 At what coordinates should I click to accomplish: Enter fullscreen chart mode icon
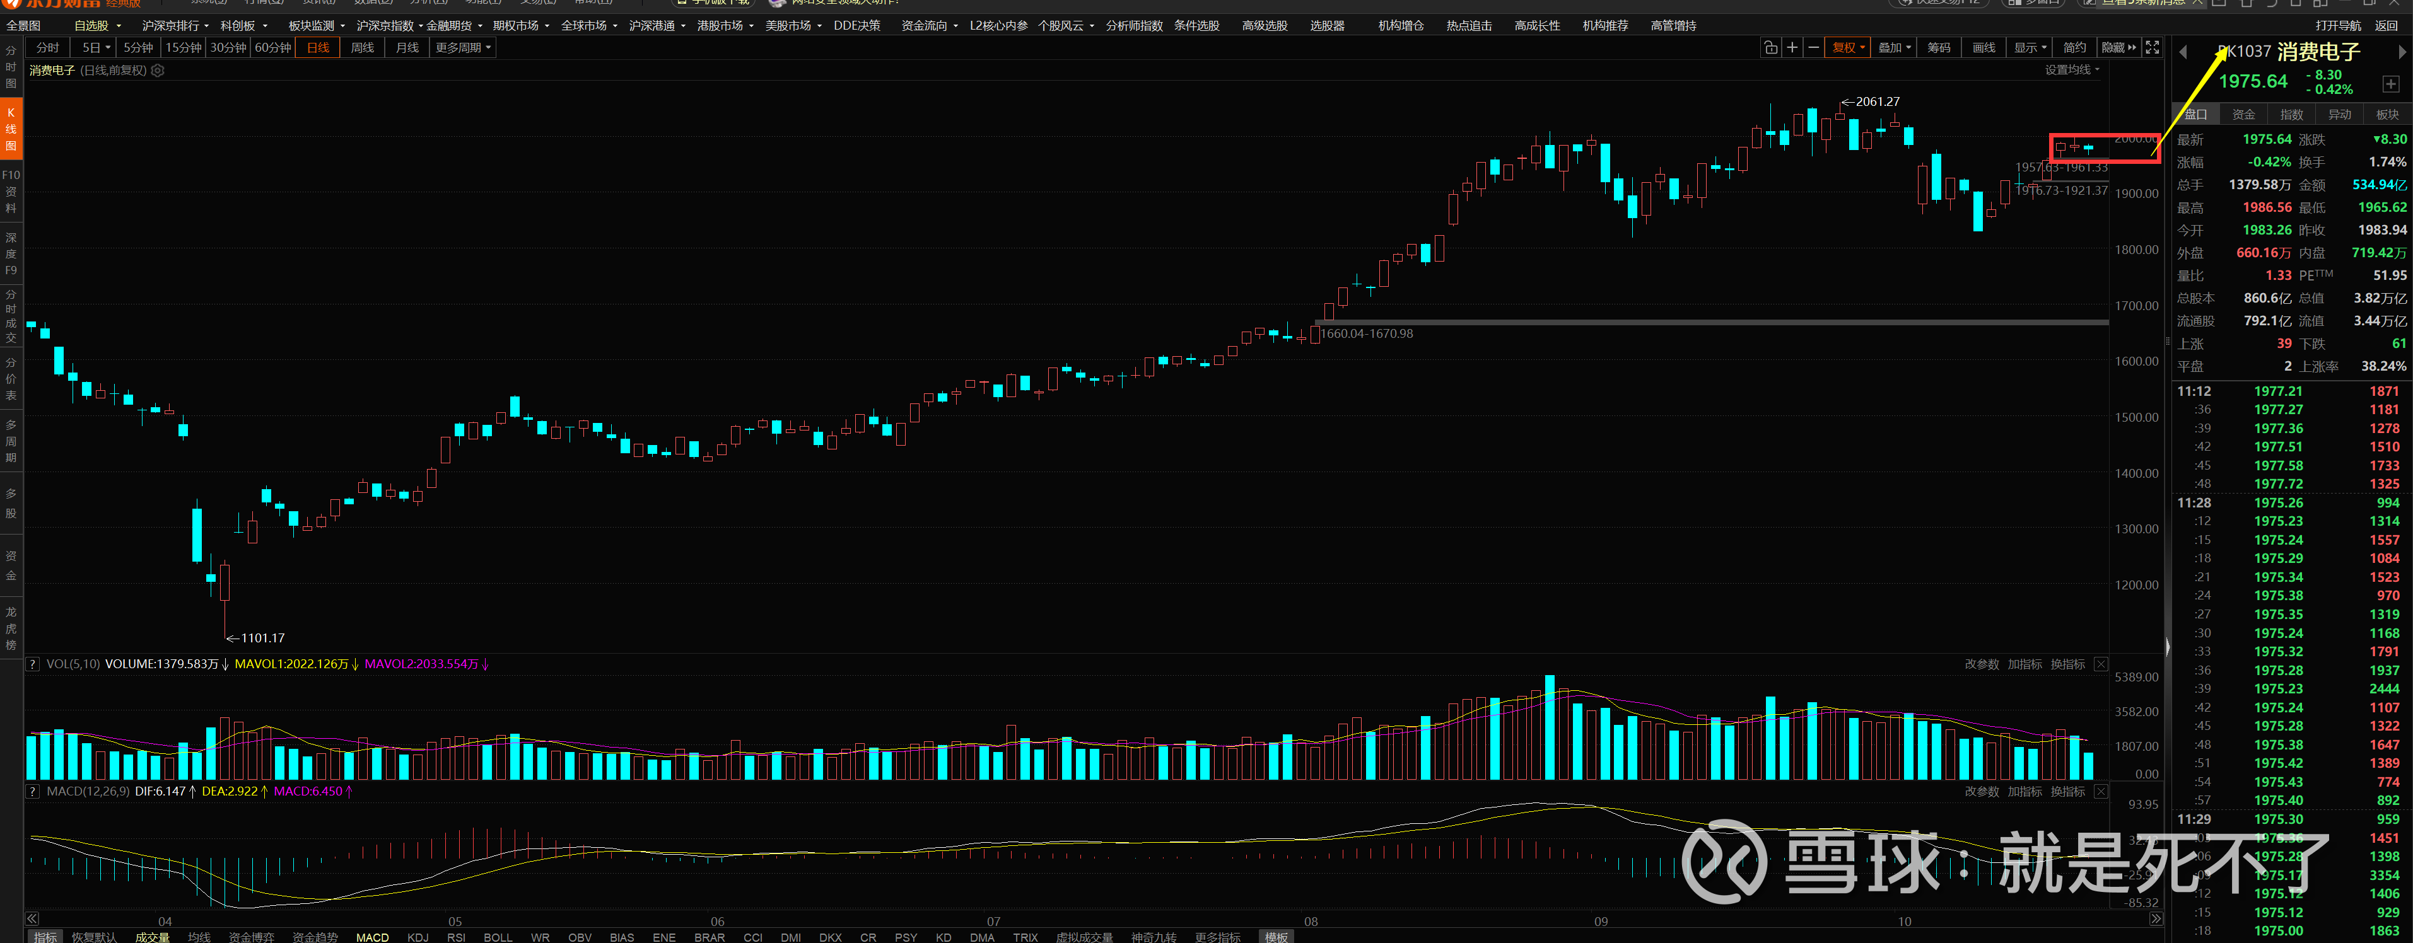pos(2153,48)
